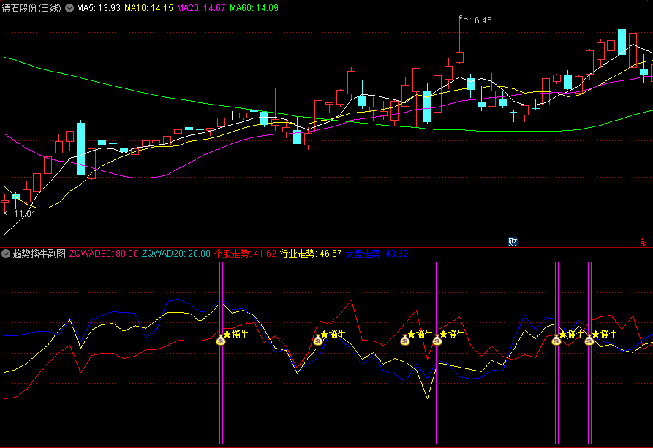Open the dropdown arrow beside 德石股份(日线)

pos(69,8)
